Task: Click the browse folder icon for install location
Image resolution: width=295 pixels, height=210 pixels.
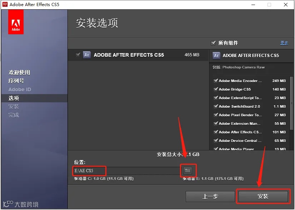Action: pyautogui.click(x=187, y=170)
